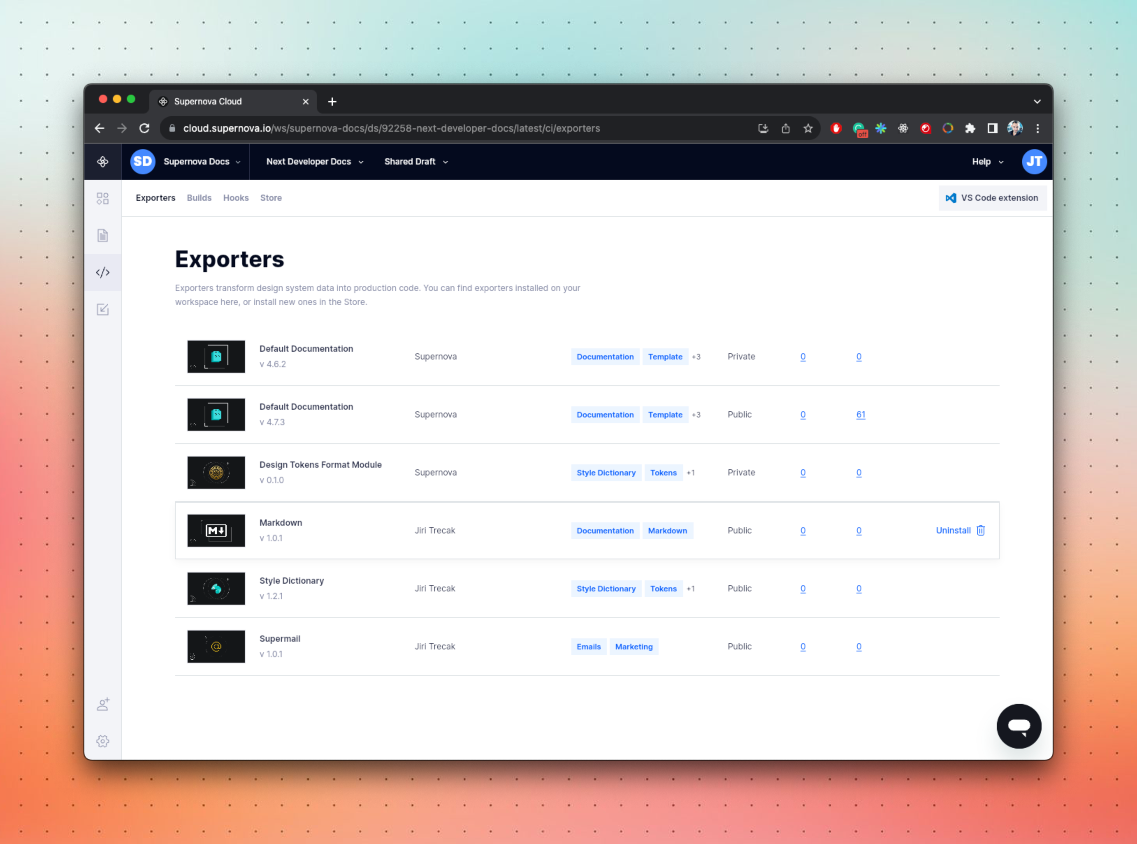Click install app icon in address bar
This screenshot has width=1137, height=844.
point(763,128)
